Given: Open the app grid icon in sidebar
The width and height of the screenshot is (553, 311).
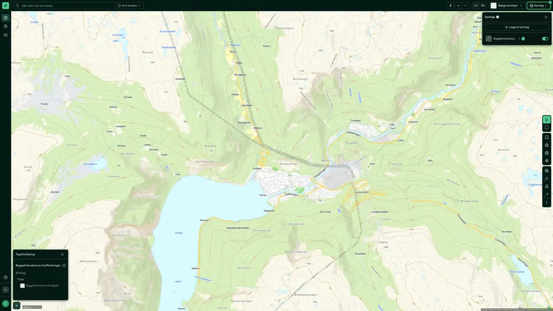Looking at the screenshot, I should click(6, 290).
